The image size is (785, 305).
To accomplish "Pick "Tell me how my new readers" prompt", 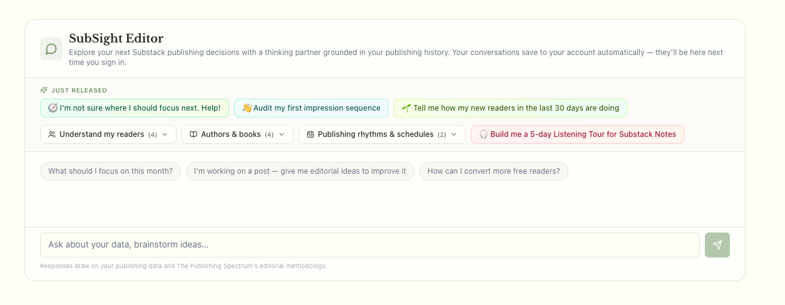I will tap(510, 108).
